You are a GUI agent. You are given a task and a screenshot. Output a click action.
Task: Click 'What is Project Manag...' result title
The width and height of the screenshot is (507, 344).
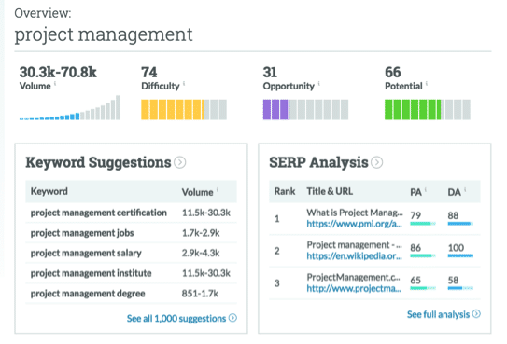(355, 213)
